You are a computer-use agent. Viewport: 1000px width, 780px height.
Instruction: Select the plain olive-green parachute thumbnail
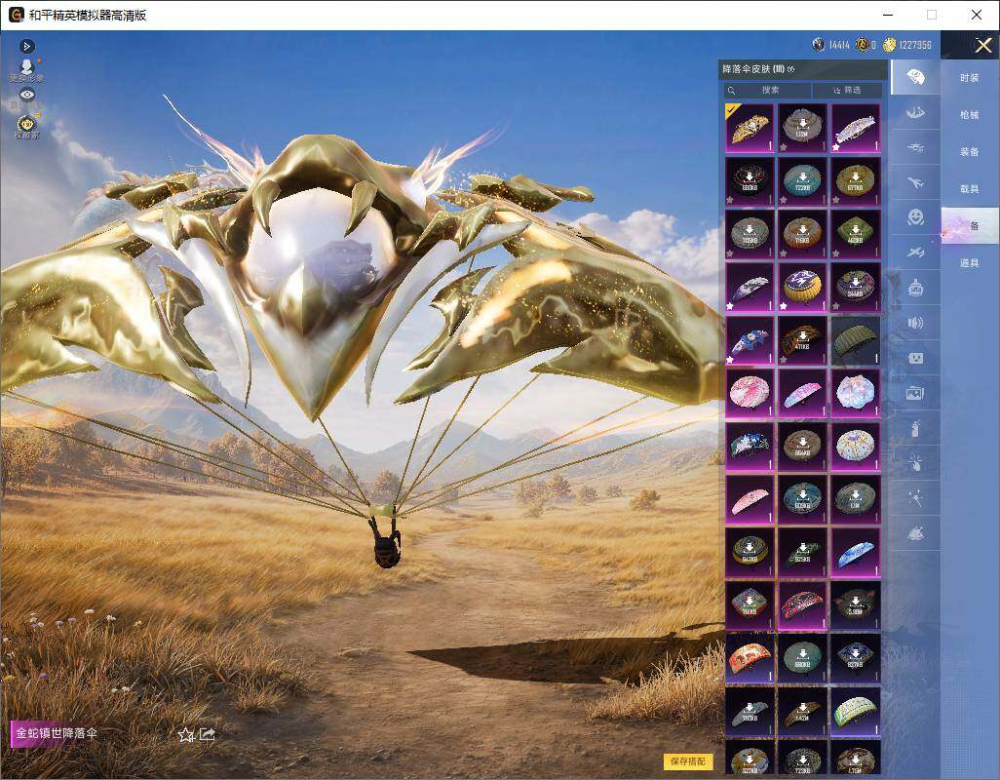[x=856, y=340]
